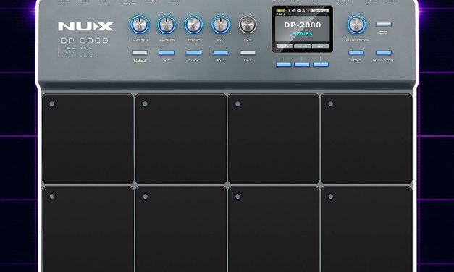This screenshot has width=454, height=272.
Task: Click the gray FX 2 knob
Action: [x=248, y=25]
